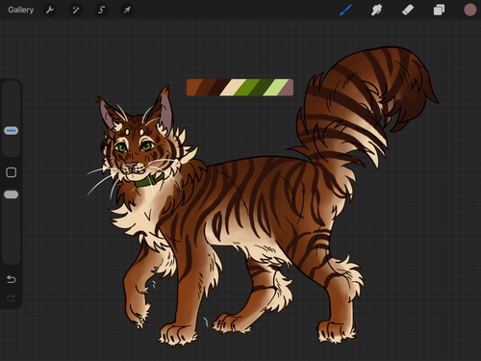The height and width of the screenshot is (361, 481).
Task: Open the active color picker circle
Action: pos(470,10)
